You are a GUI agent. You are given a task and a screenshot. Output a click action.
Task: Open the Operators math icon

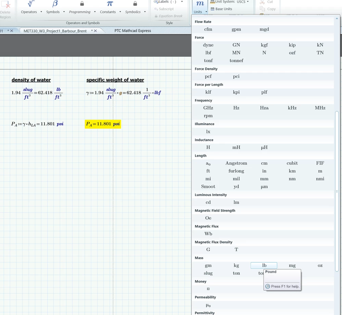31,3
